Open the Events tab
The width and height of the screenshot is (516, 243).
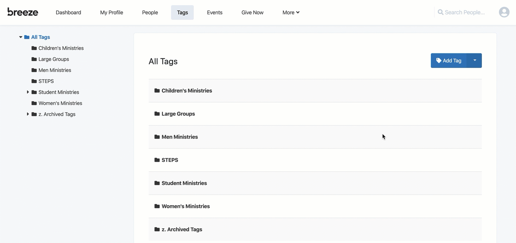tap(215, 12)
